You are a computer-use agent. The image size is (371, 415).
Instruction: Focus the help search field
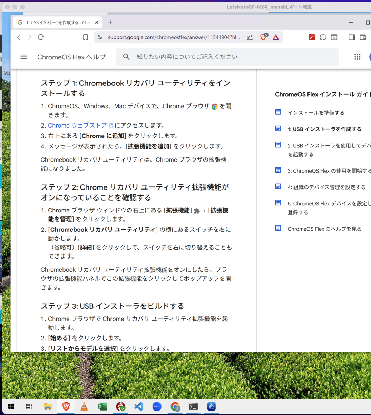tap(227, 57)
